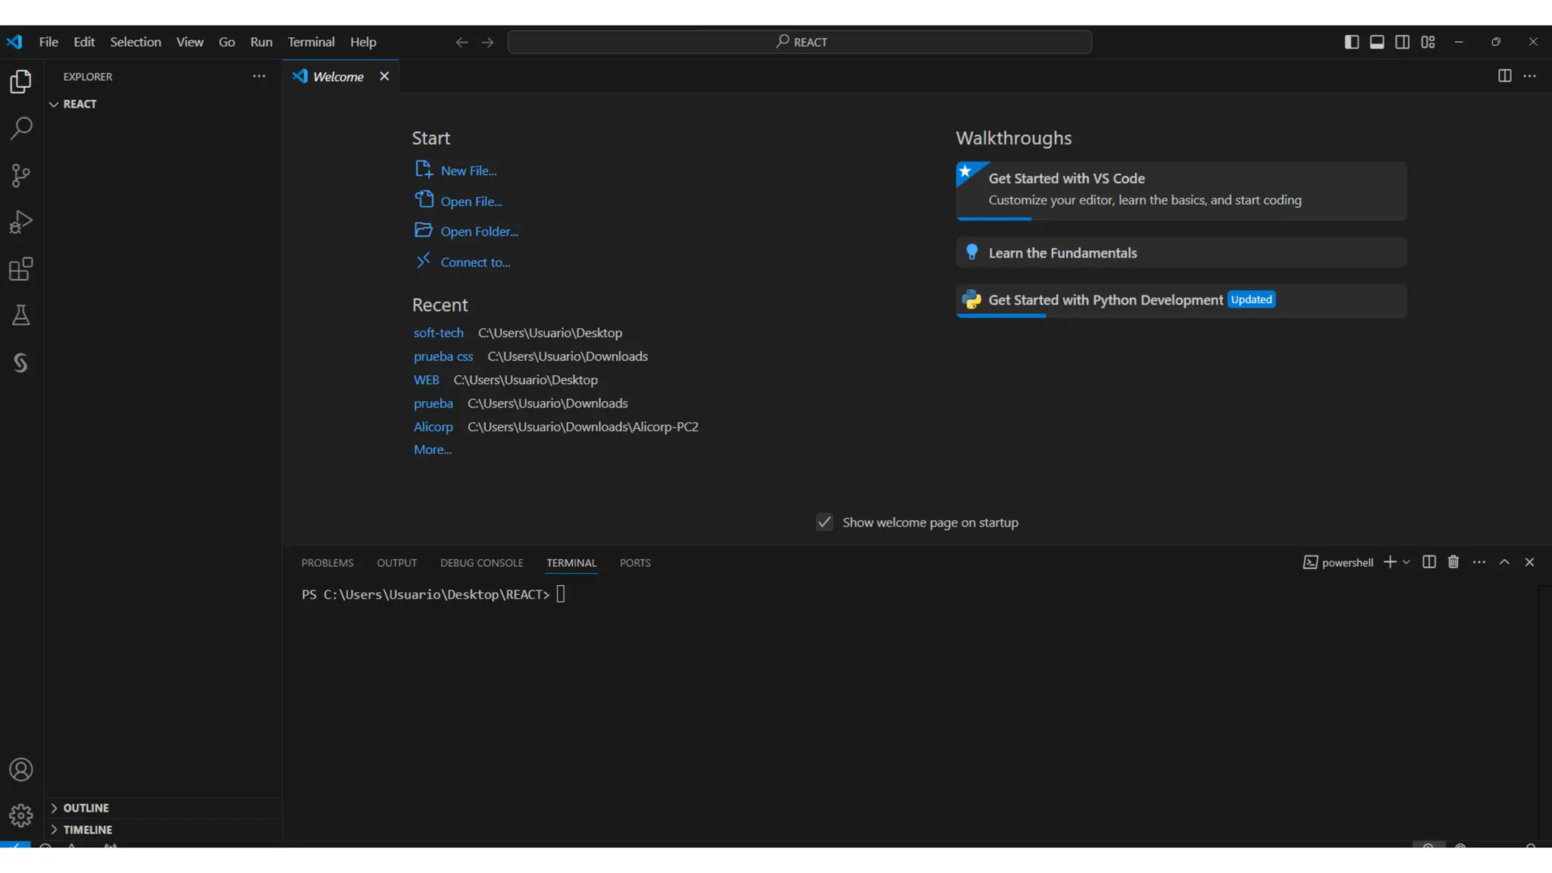Toggle the primary side bar layout icon
Image resolution: width=1552 pixels, height=873 pixels.
coord(1351,42)
